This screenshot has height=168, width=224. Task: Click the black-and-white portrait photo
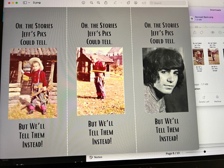(x=165, y=80)
